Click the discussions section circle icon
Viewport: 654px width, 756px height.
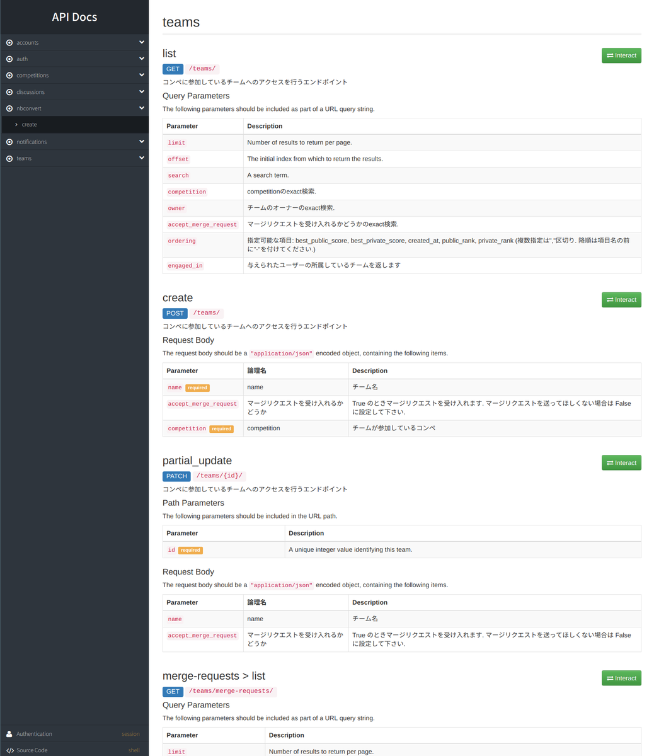(9, 92)
